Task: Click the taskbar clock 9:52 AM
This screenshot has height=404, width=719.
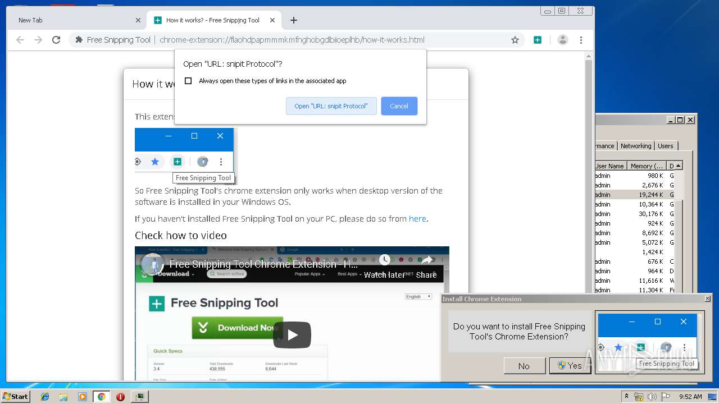Action: click(x=690, y=397)
